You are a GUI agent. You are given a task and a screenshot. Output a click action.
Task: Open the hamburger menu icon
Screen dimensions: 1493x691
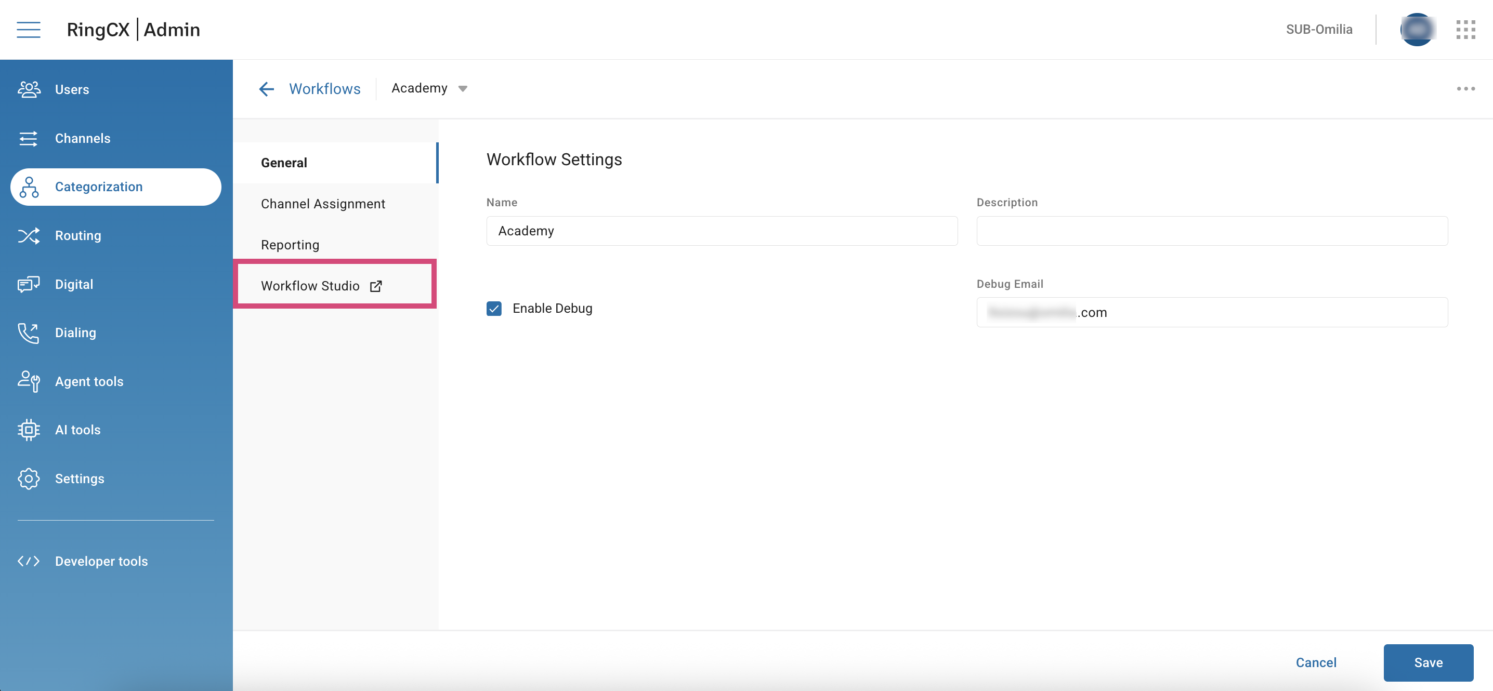click(29, 29)
